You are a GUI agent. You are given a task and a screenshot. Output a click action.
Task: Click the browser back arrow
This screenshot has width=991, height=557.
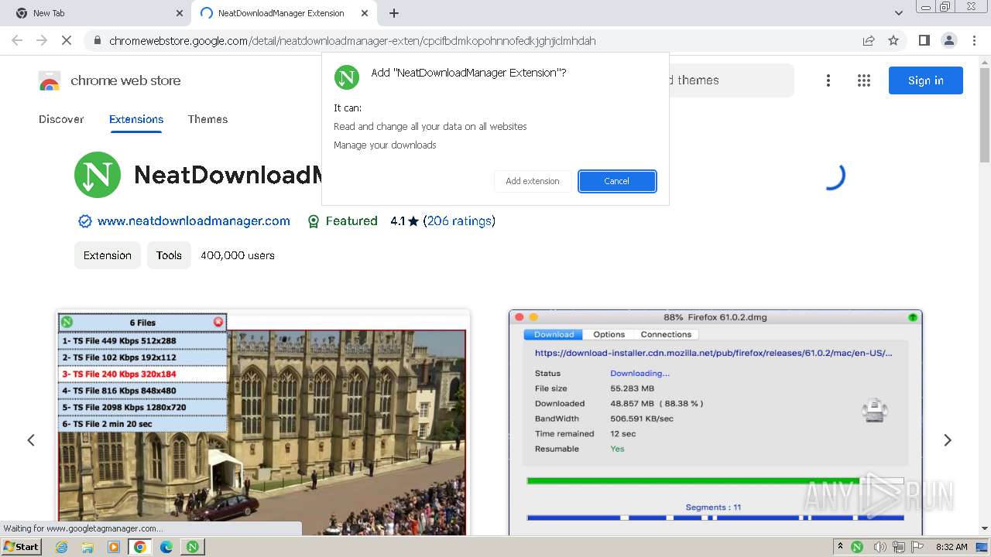[x=17, y=40]
